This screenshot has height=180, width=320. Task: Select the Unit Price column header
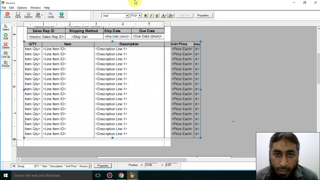click(x=179, y=44)
